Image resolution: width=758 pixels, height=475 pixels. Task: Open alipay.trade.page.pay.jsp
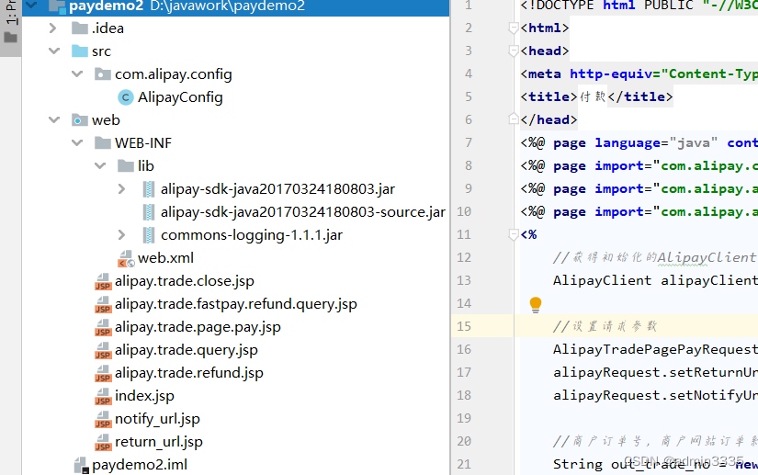click(x=198, y=327)
